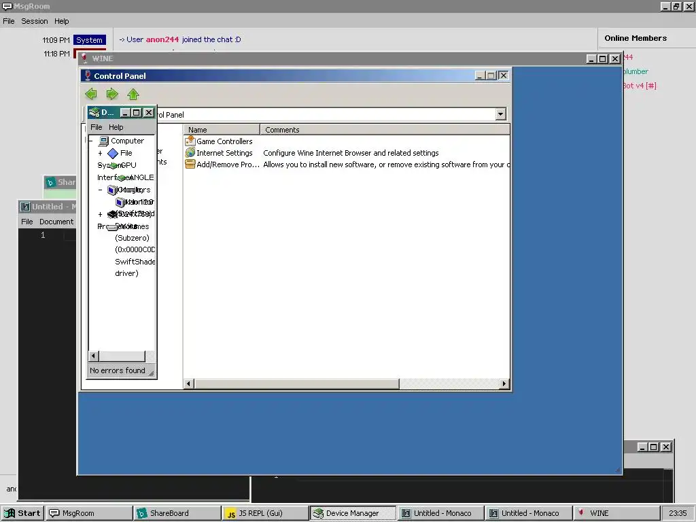Screen dimensions: 696x522
Task: Click the Computer icon in Device Manager tree
Action: click(x=103, y=141)
